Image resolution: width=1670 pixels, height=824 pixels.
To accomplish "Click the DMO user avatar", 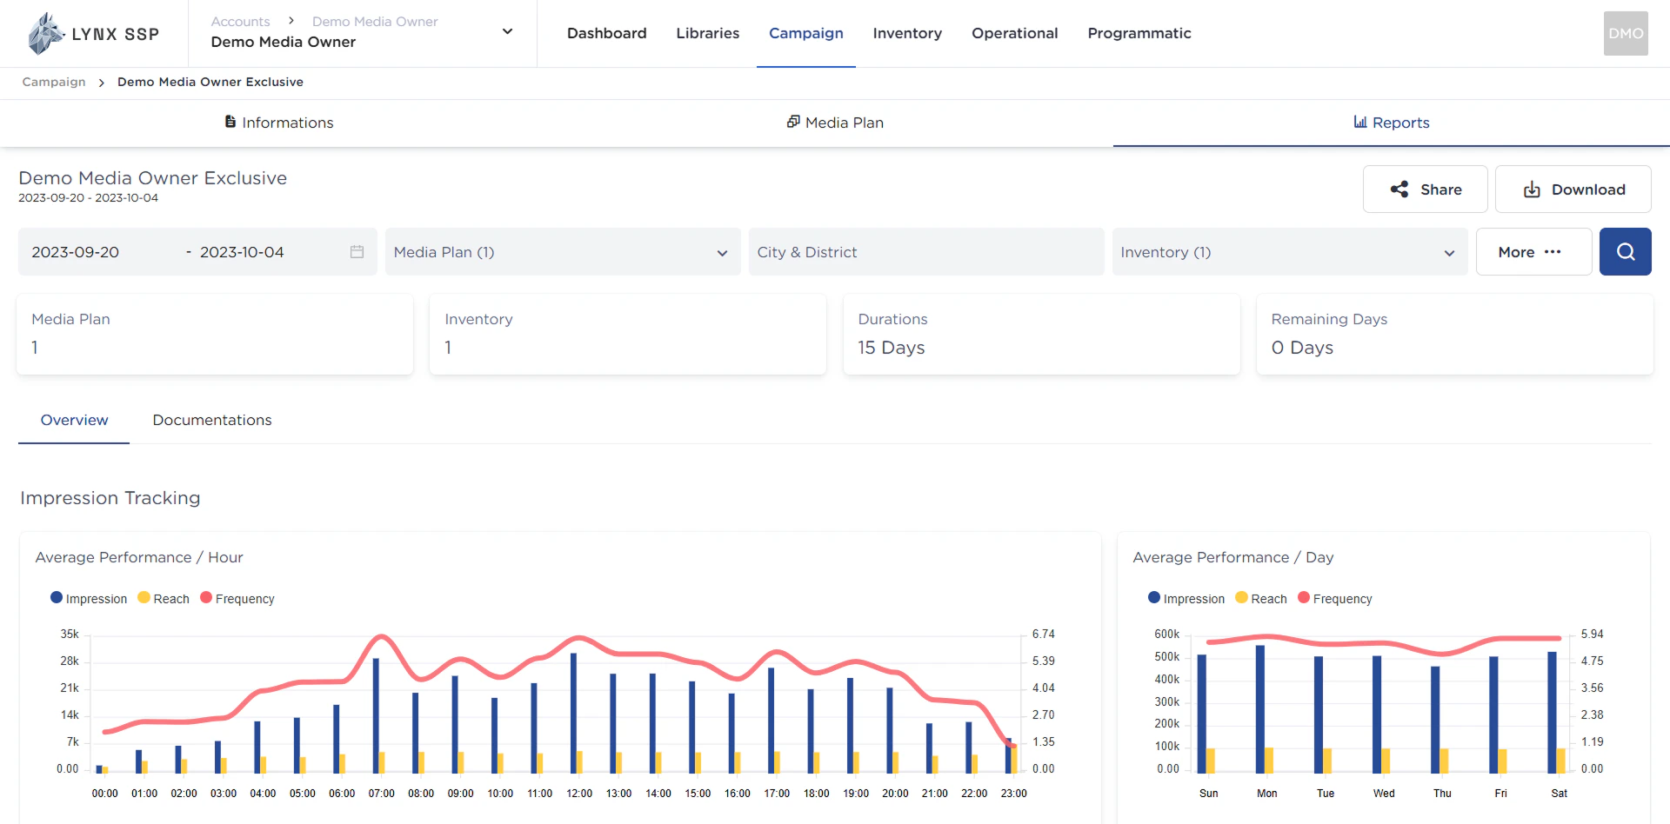I will point(1625,34).
